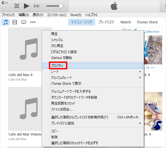166x148 pixels.
Task: Open the more media types ellipsis
Action: [33, 22]
